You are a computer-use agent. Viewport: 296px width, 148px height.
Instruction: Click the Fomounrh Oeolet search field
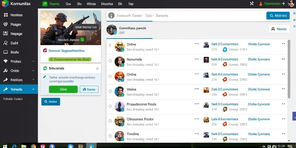coord(186,16)
